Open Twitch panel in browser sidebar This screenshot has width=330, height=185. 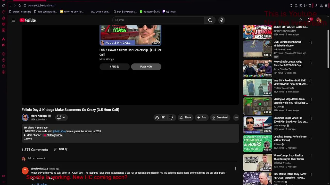tap(3, 45)
